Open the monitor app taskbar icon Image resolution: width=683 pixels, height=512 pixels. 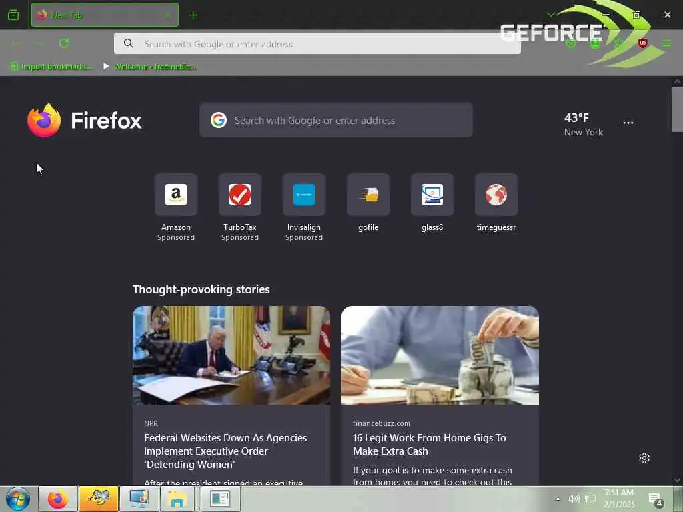click(x=139, y=499)
